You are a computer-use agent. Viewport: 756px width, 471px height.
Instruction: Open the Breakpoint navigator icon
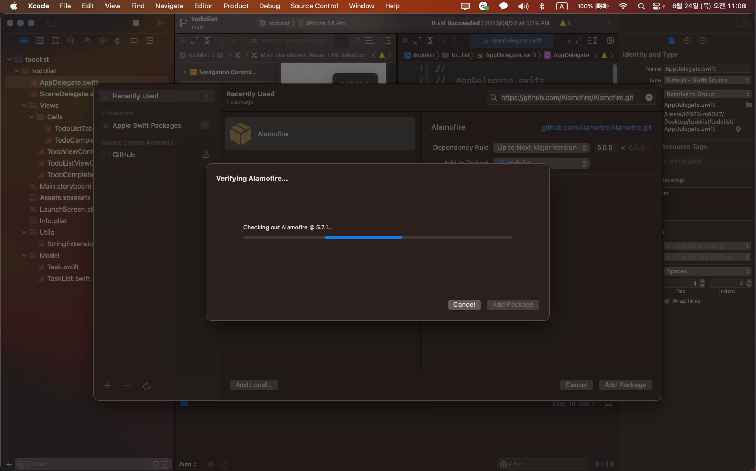click(134, 41)
